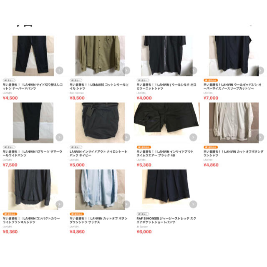This screenshot has width=267, height=267.
Task: Click orange shipping badge on ¥6,360 flannel shirt
Action: [10, 214]
